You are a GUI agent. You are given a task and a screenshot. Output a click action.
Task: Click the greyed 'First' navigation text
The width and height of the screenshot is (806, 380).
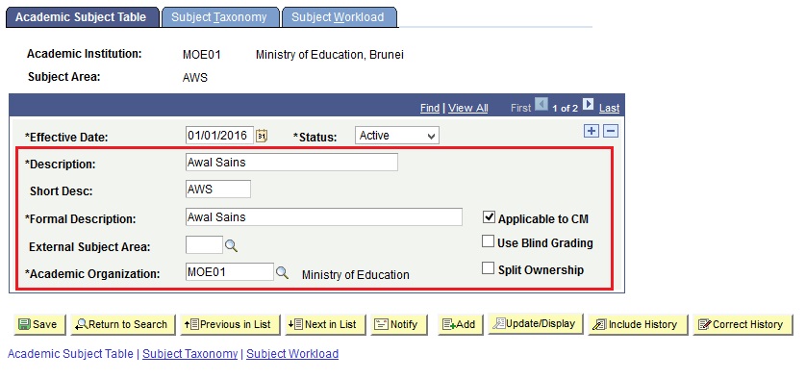(520, 108)
